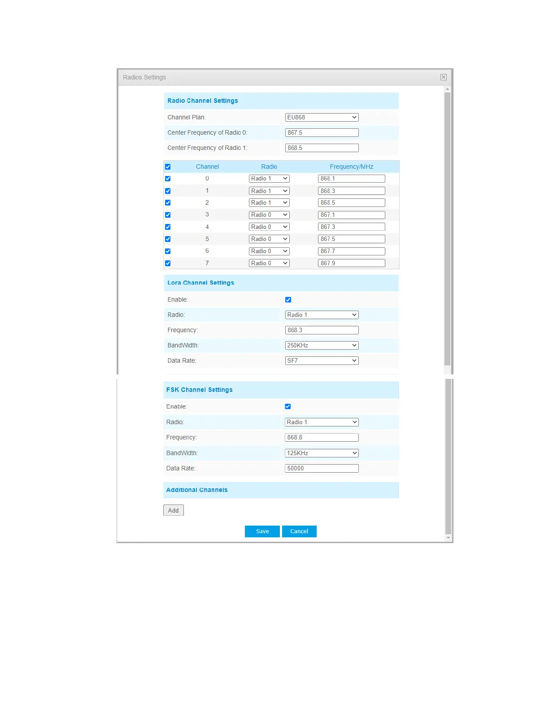This screenshot has width=549, height=711.
Task: Expand the Radio dropdown for channel 3
Action: pos(269,215)
